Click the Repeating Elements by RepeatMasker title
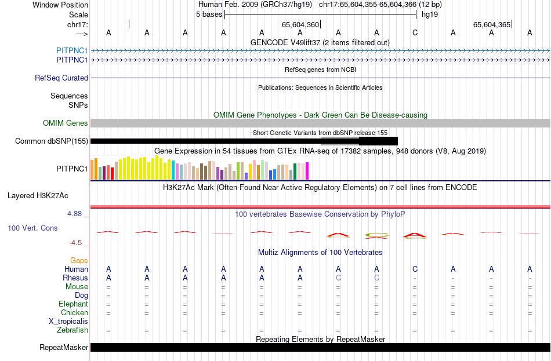The height and width of the screenshot is (361, 551). (x=321, y=339)
